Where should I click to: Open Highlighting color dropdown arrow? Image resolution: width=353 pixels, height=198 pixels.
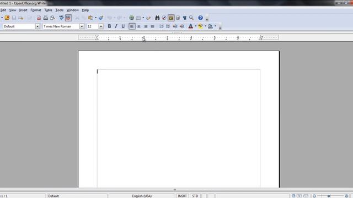point(205,26)
